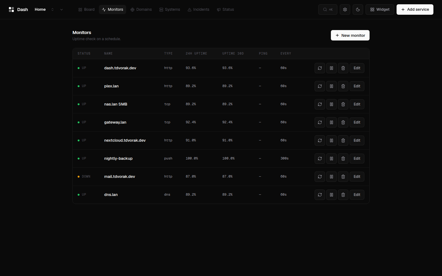This screenshot has width=442, height=276.
Task: Open the nightly-backup monitor name
Action: 118,159
